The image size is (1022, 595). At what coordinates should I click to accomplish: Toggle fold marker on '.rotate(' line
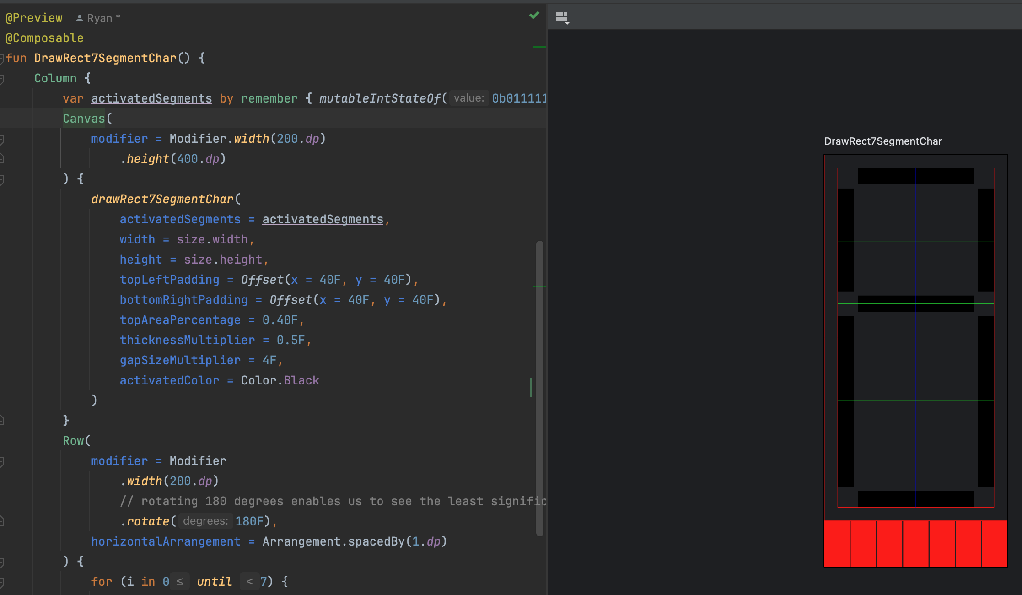coord(2,521)
